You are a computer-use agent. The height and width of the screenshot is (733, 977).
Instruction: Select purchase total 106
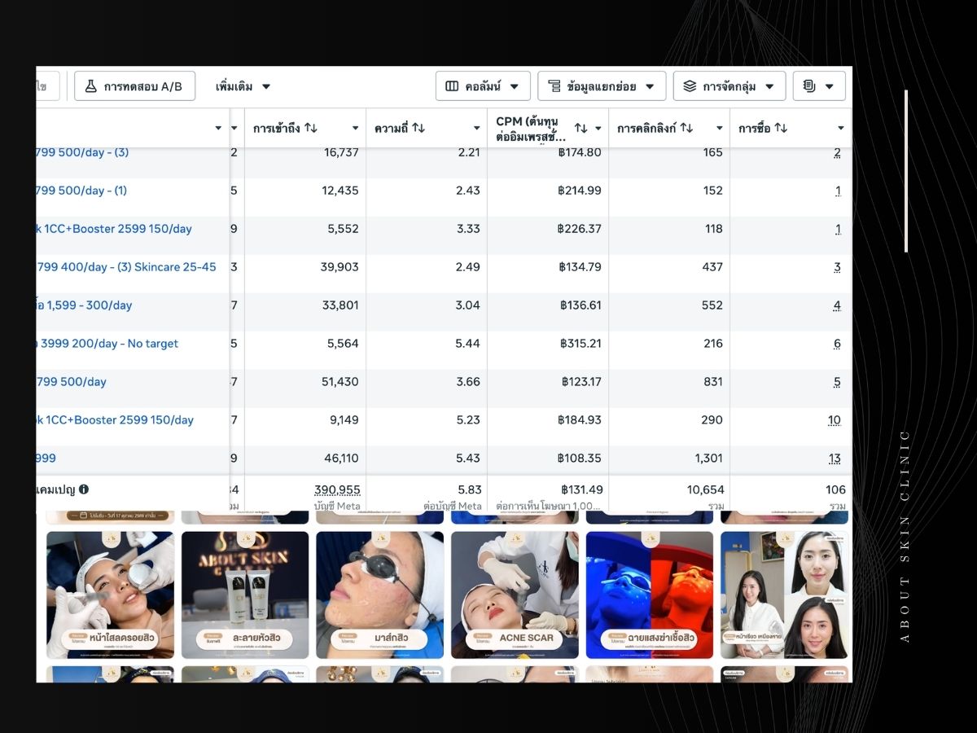(x=835, y=489)
